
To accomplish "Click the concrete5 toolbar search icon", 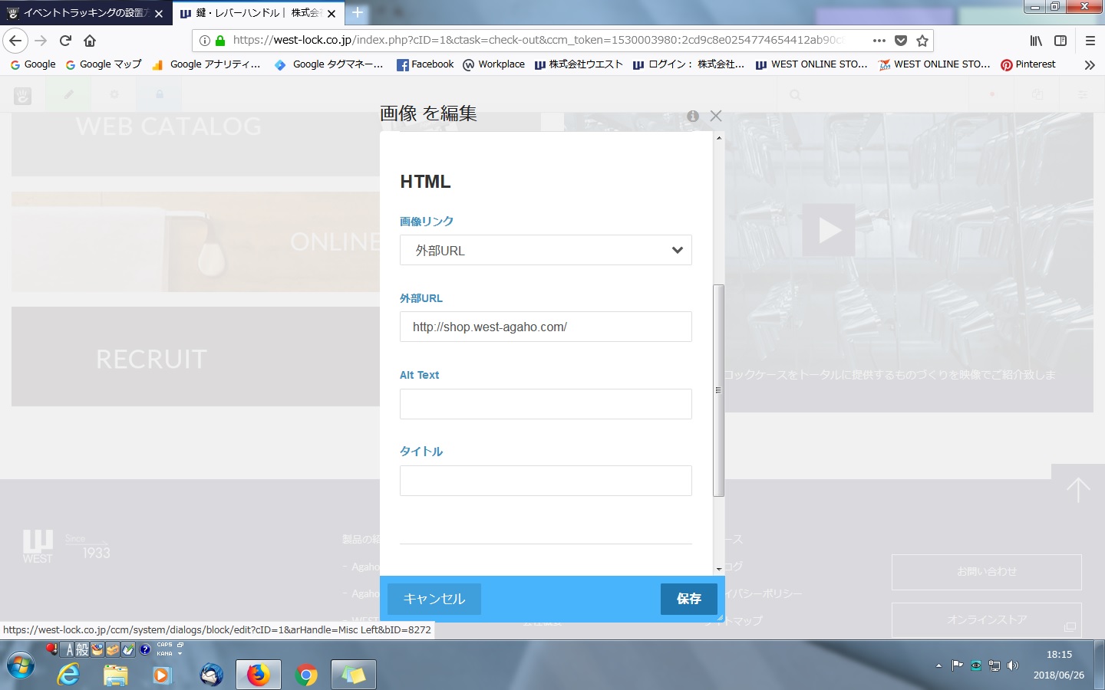I will pos(795,95).
